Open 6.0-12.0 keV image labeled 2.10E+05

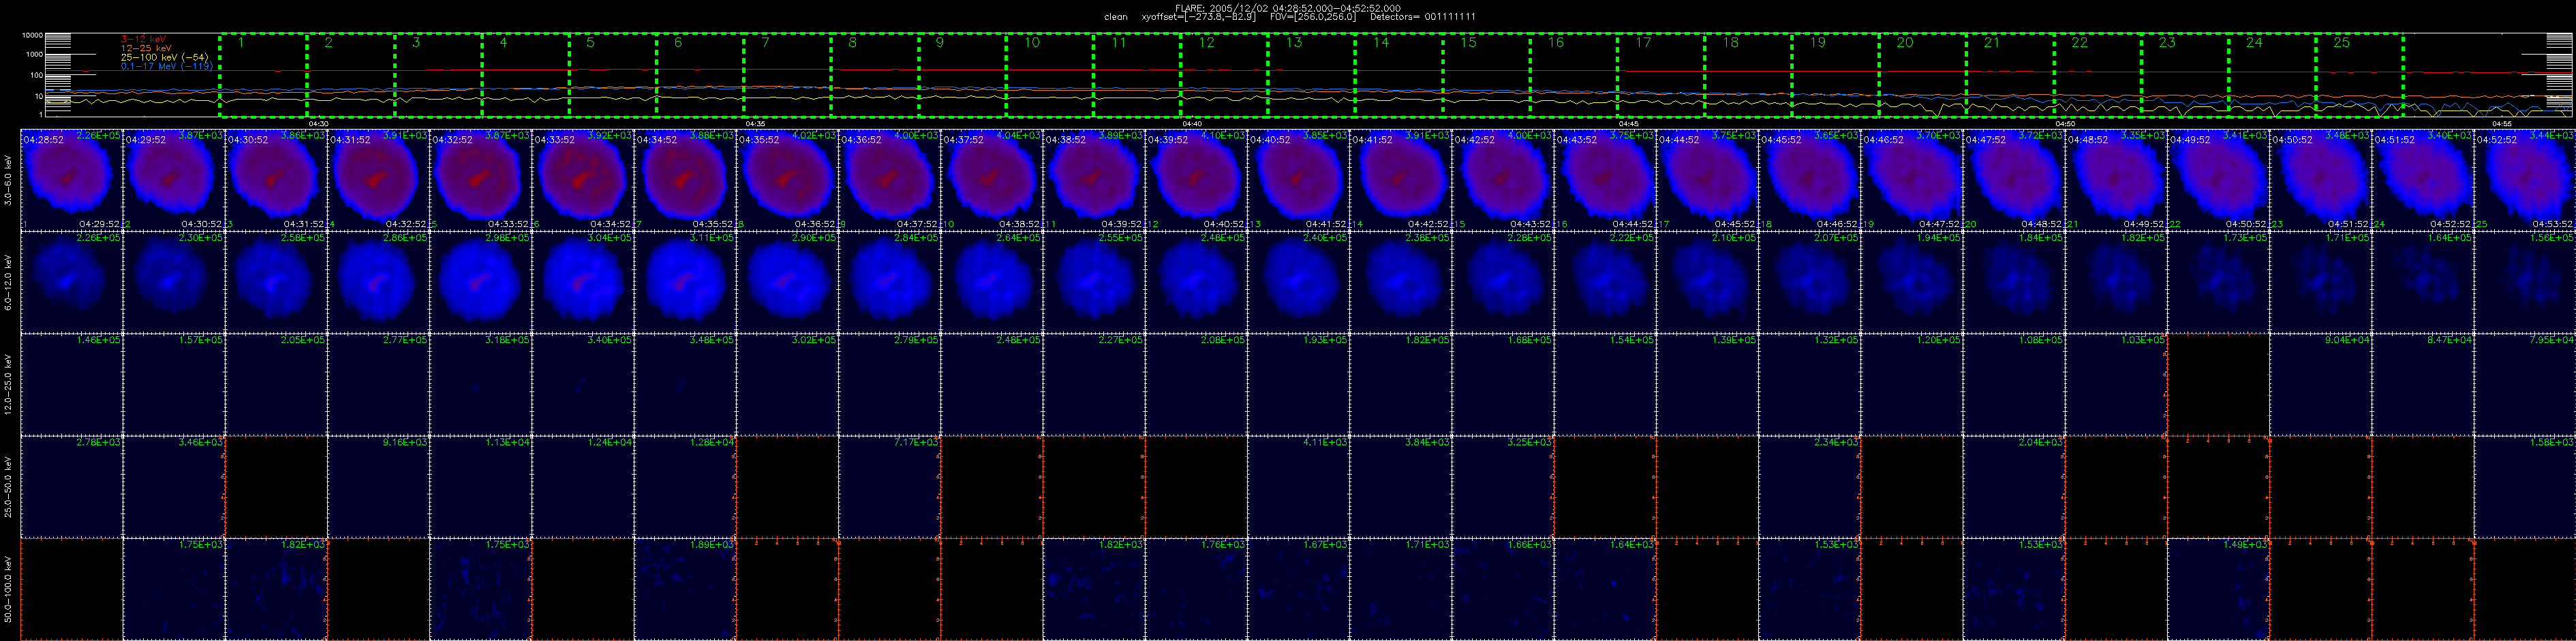tap(1707, 282)
